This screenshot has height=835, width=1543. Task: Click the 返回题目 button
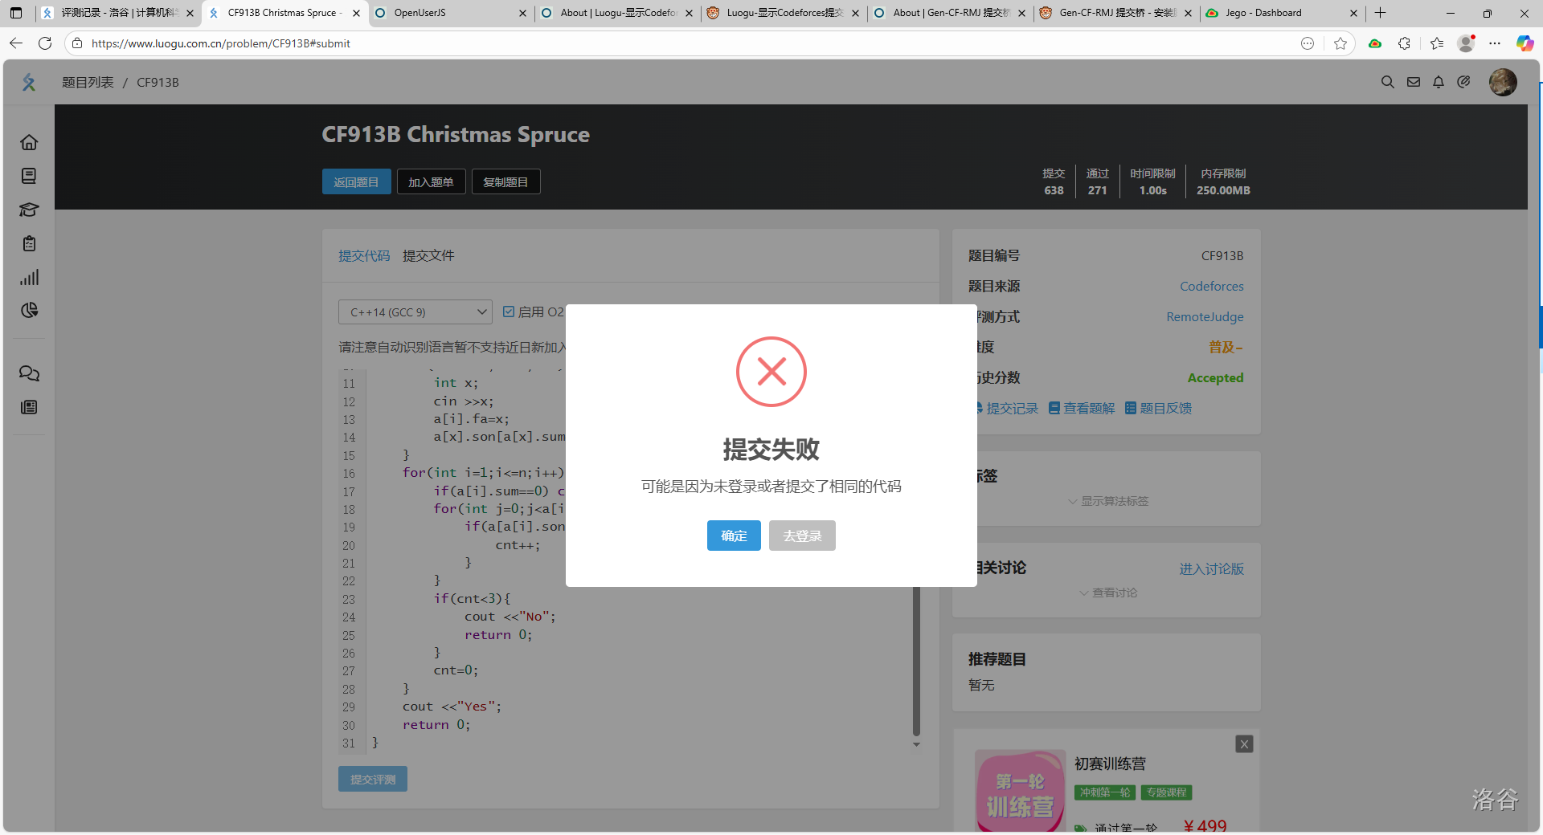356,181
